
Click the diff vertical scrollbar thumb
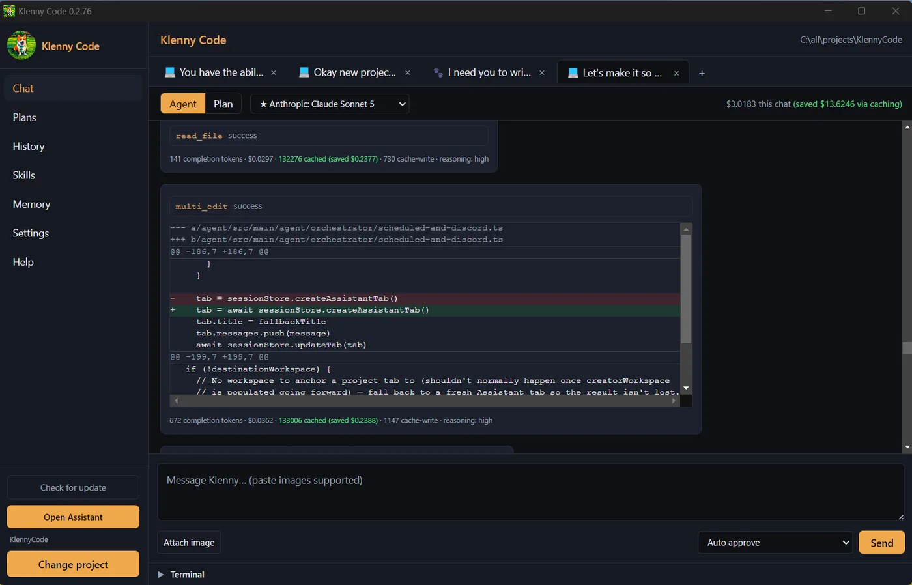pyautogui.click(x=686, y=289)
